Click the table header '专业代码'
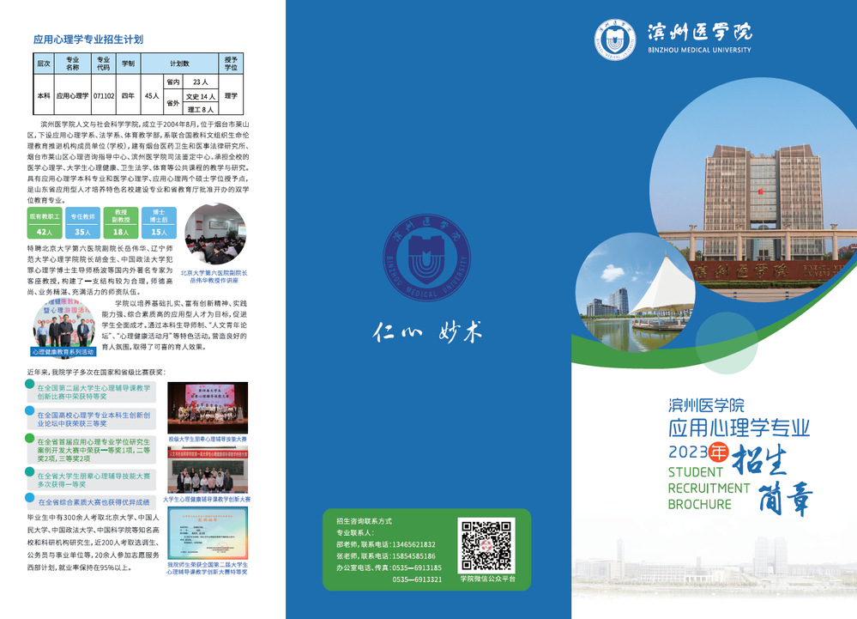The image size is (857, 619). (103, 64)
